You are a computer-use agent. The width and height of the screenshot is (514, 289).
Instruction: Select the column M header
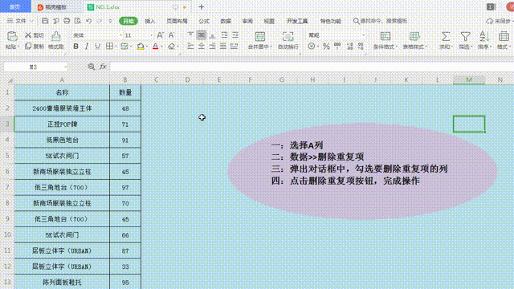coord(469,79)
